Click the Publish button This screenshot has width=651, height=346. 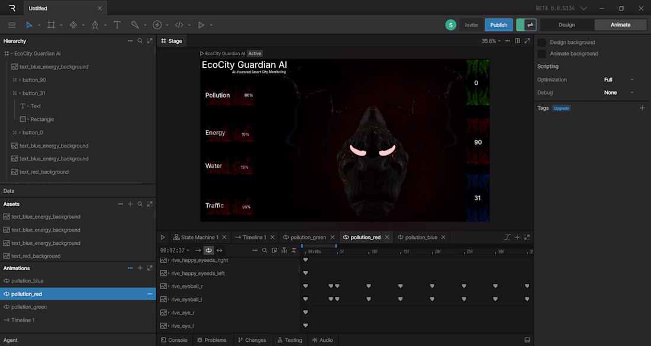(499, 25)
